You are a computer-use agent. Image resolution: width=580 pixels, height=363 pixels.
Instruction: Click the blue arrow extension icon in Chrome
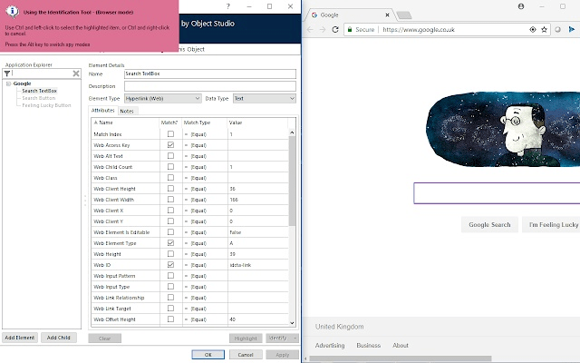click(572, 29)
